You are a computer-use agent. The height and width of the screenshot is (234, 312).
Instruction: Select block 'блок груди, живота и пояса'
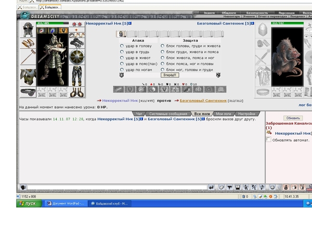point(163,52)
